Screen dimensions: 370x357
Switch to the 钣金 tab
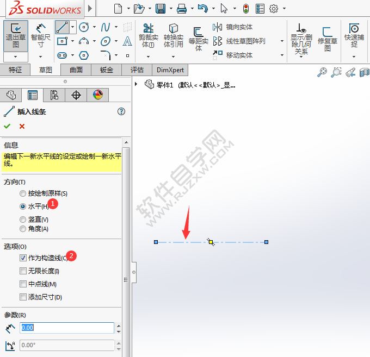tap(107, 70)
